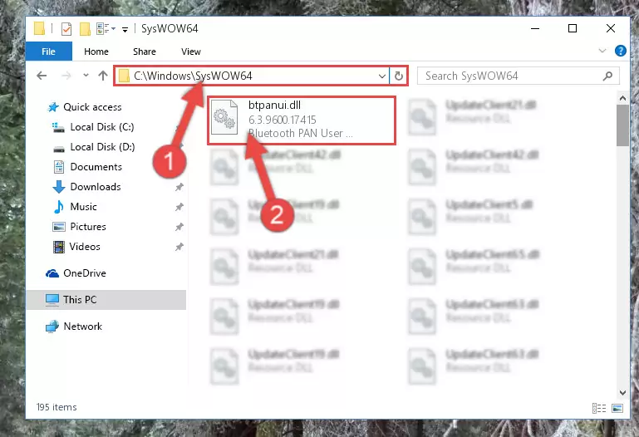Close the SysWOW64 window
Screen dimensions: 639x437
click(611, 28)
